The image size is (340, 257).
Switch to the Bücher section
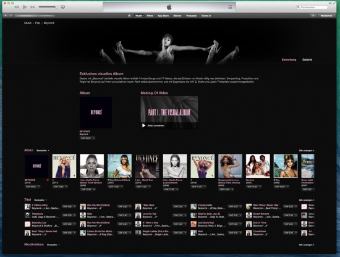tap(177, 15)
